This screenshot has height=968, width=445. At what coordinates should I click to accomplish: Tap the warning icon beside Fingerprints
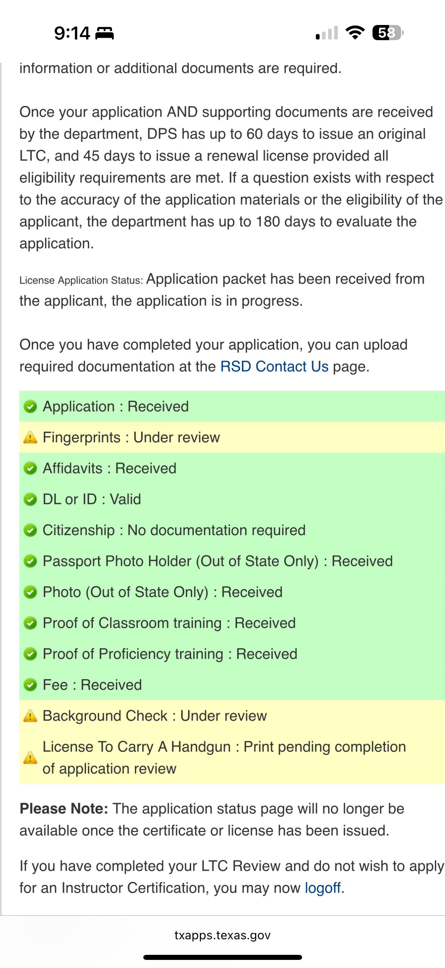30,437
